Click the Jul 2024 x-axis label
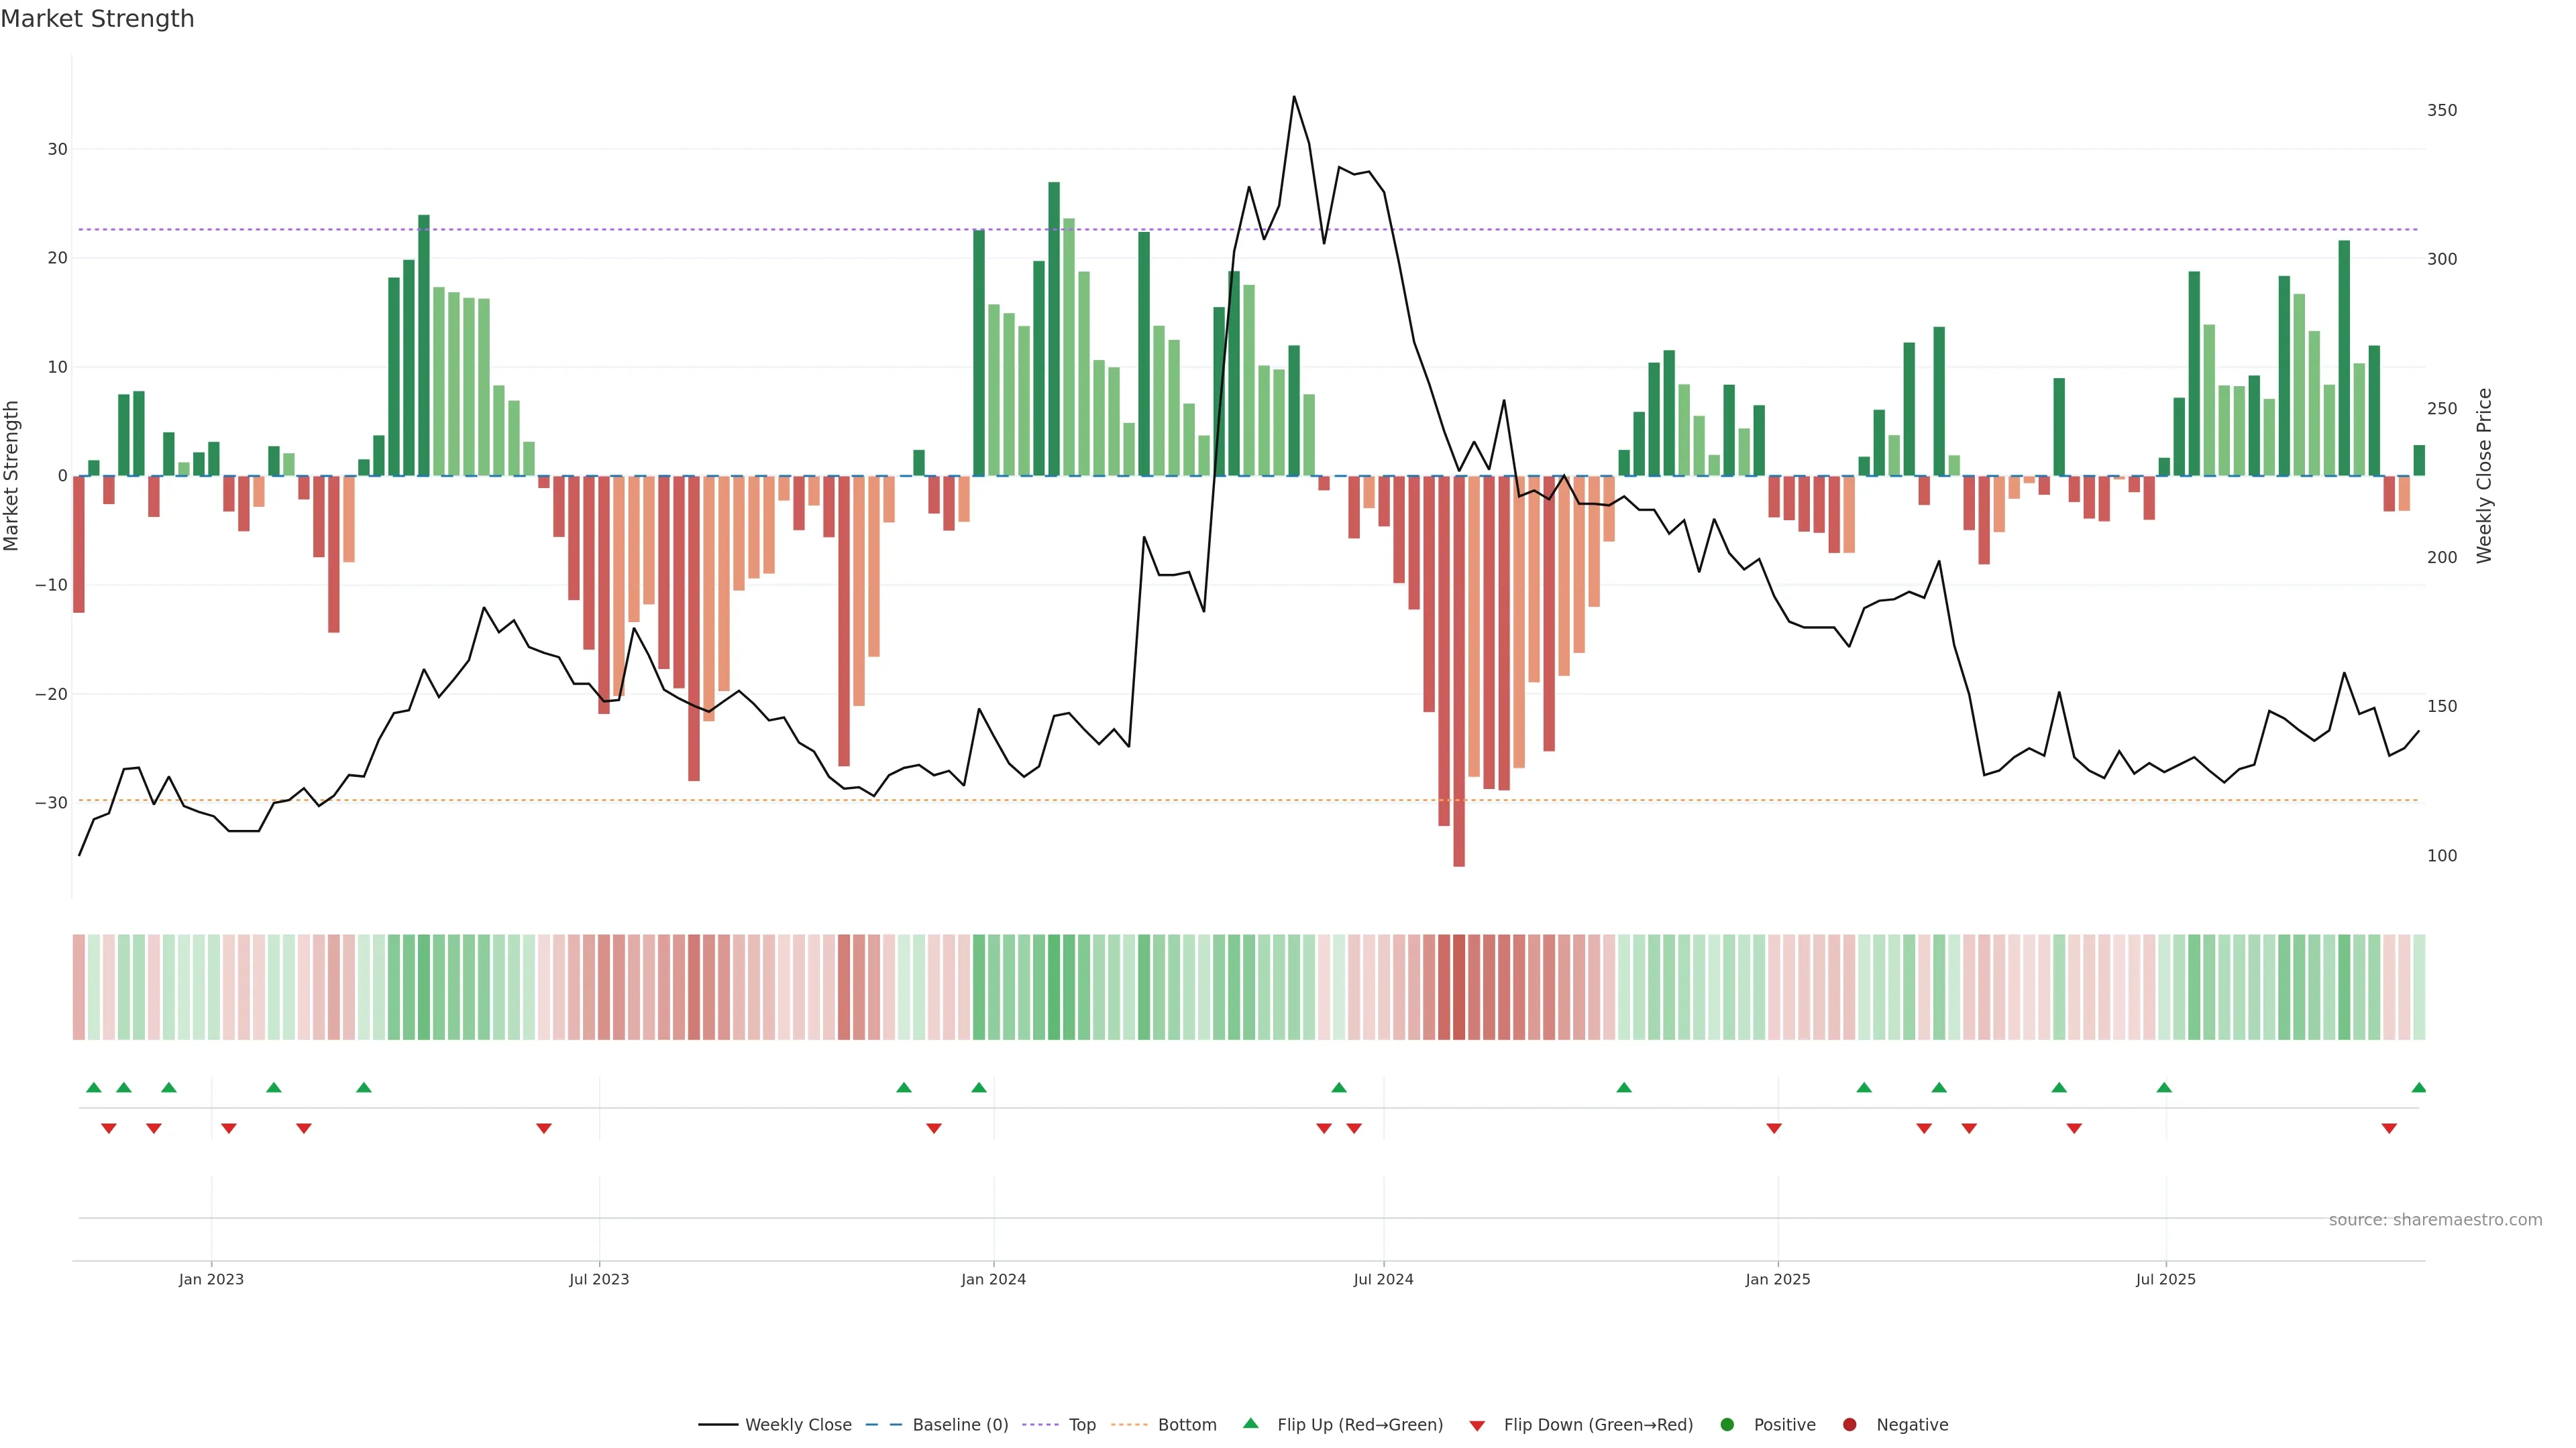 pyautogui.click(x=1383, y=1279)
